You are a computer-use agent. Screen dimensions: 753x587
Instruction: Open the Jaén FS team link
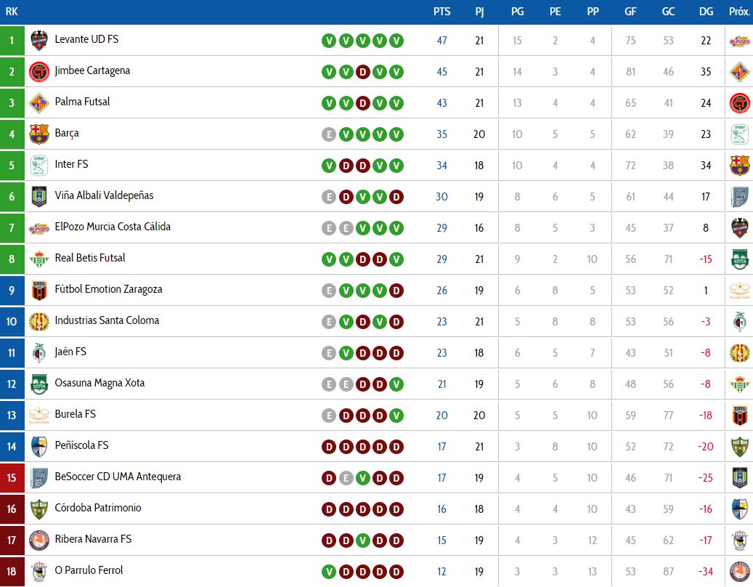tap(70, 352)
